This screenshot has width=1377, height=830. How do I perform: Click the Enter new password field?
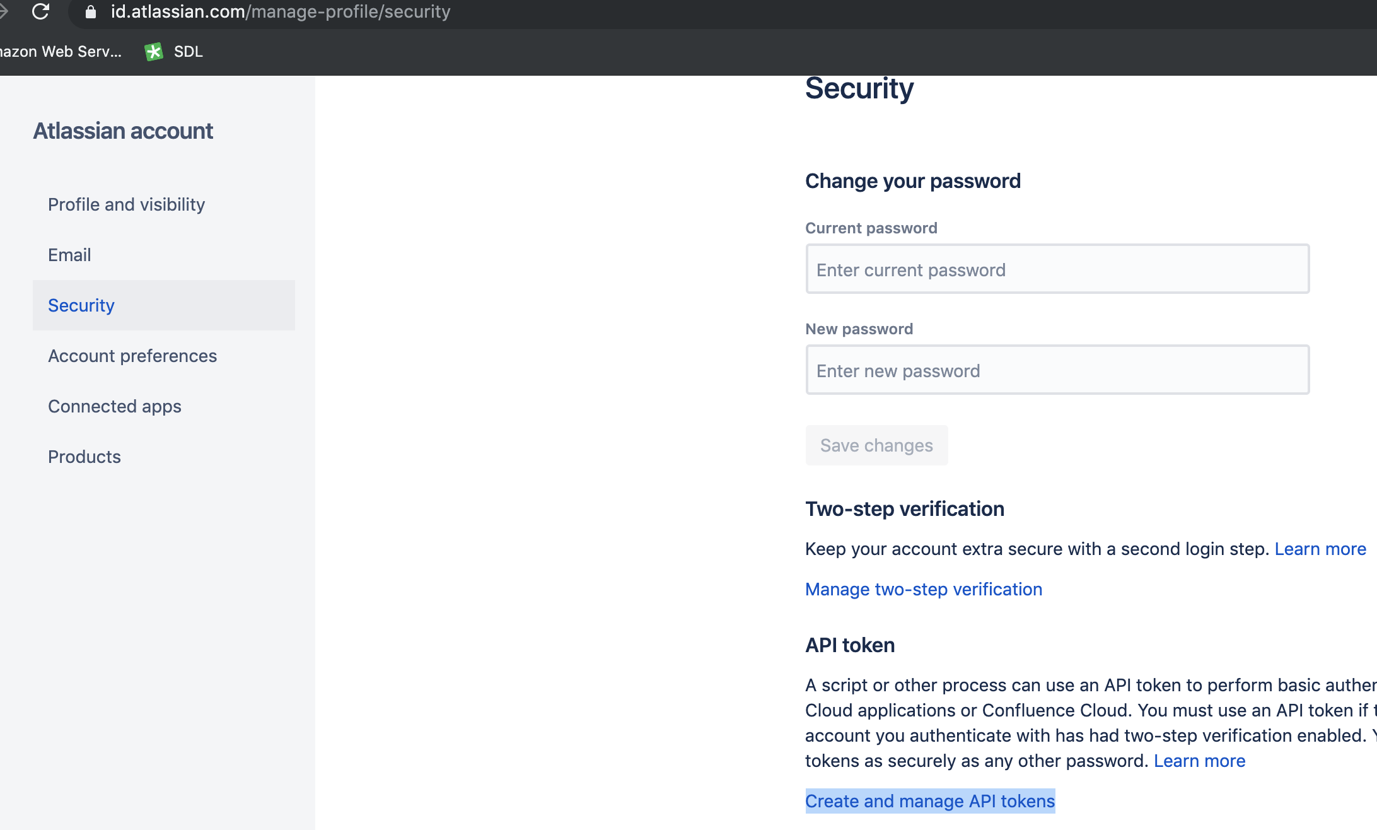(x=1057, y=370)
